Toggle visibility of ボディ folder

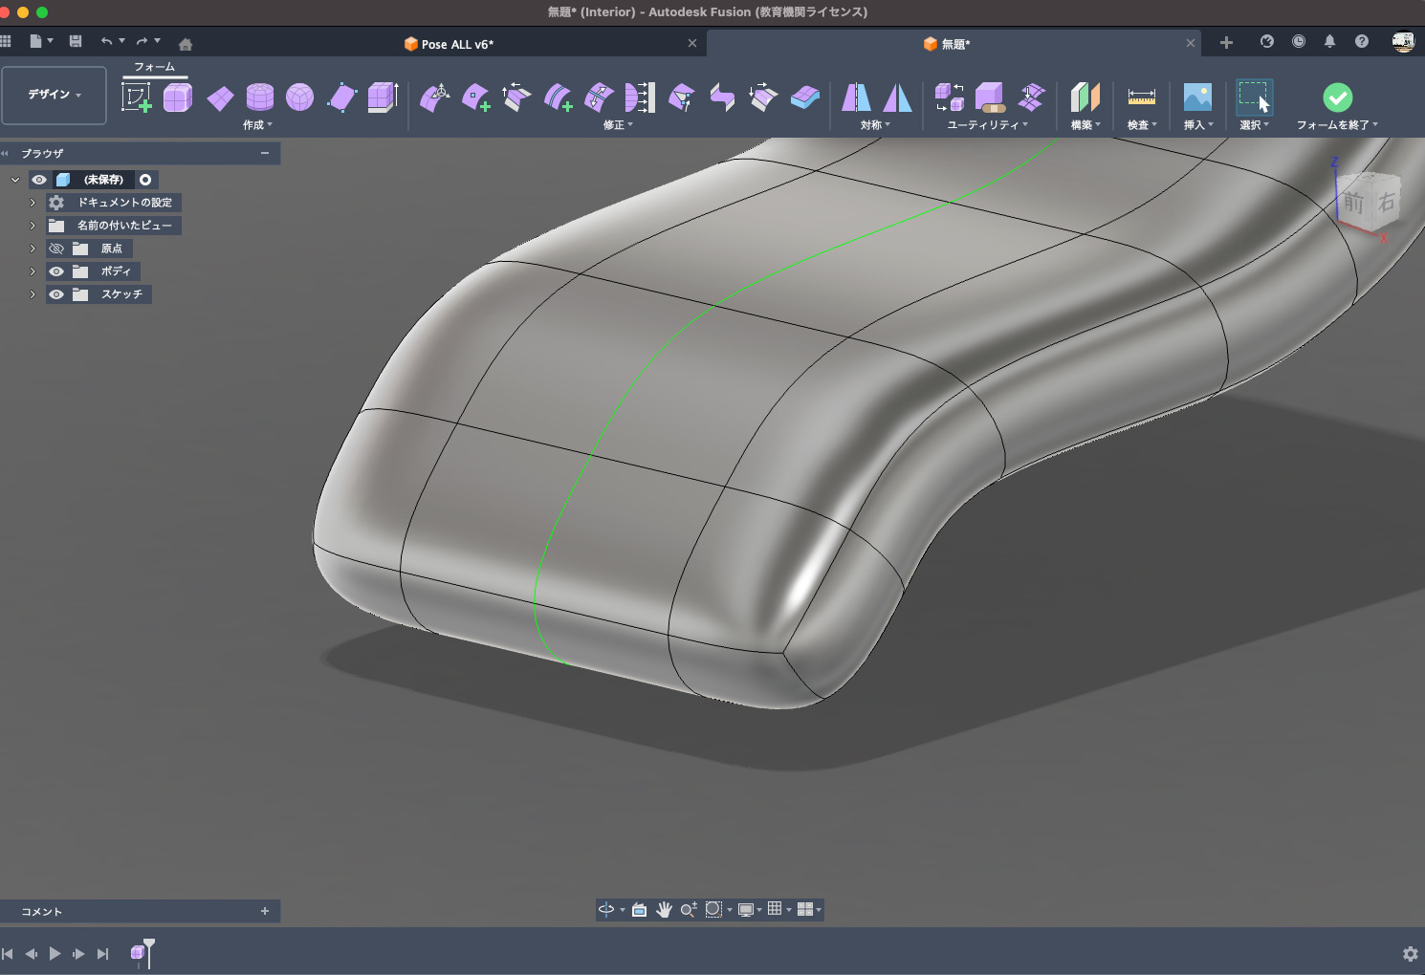click(56, 271)
